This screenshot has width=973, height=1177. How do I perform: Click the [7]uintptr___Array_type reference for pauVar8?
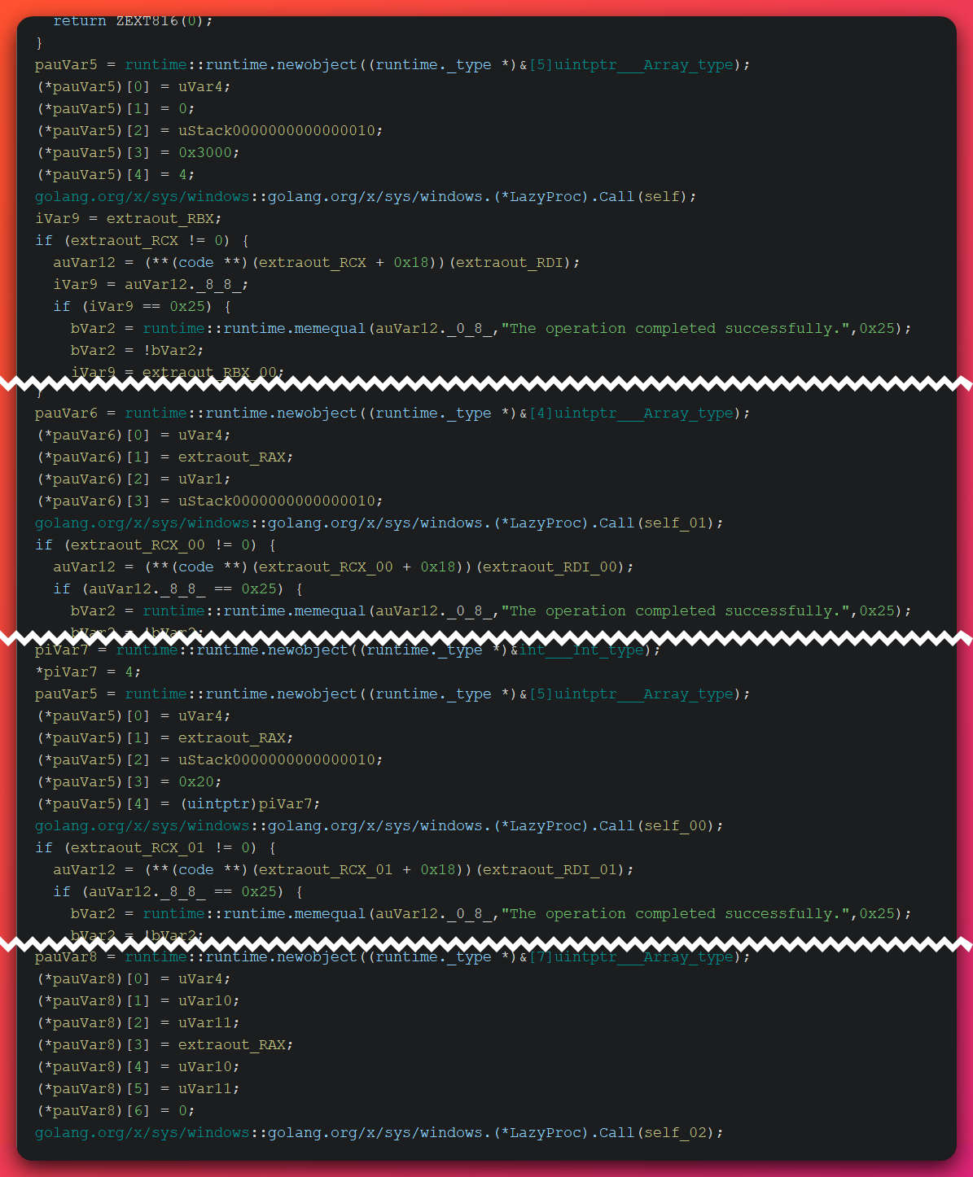(x=631, y=956)
